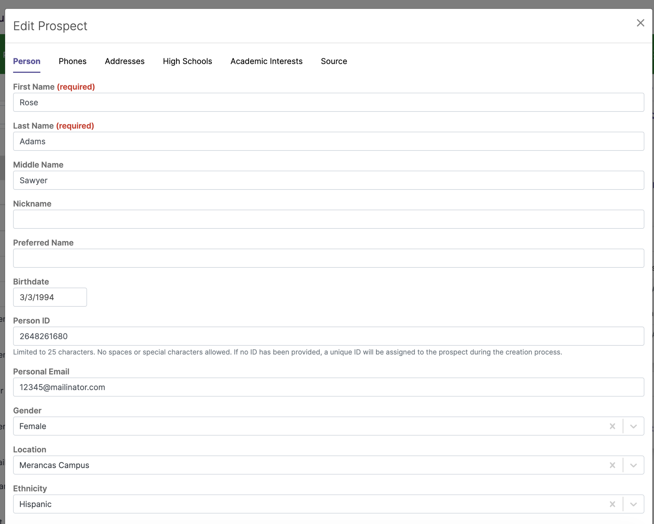
Task: Open the Phones tab
Action: coord(72,61)
